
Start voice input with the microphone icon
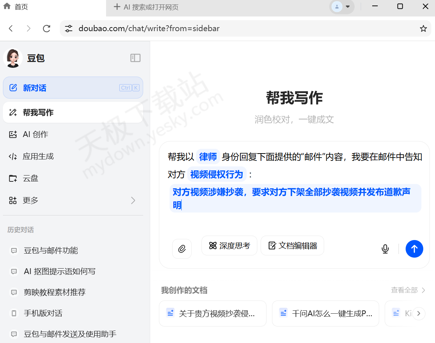[x=385, y=249]
